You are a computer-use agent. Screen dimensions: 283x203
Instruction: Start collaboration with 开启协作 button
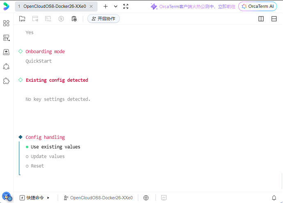pyautogui.click(x=103, y=18)
